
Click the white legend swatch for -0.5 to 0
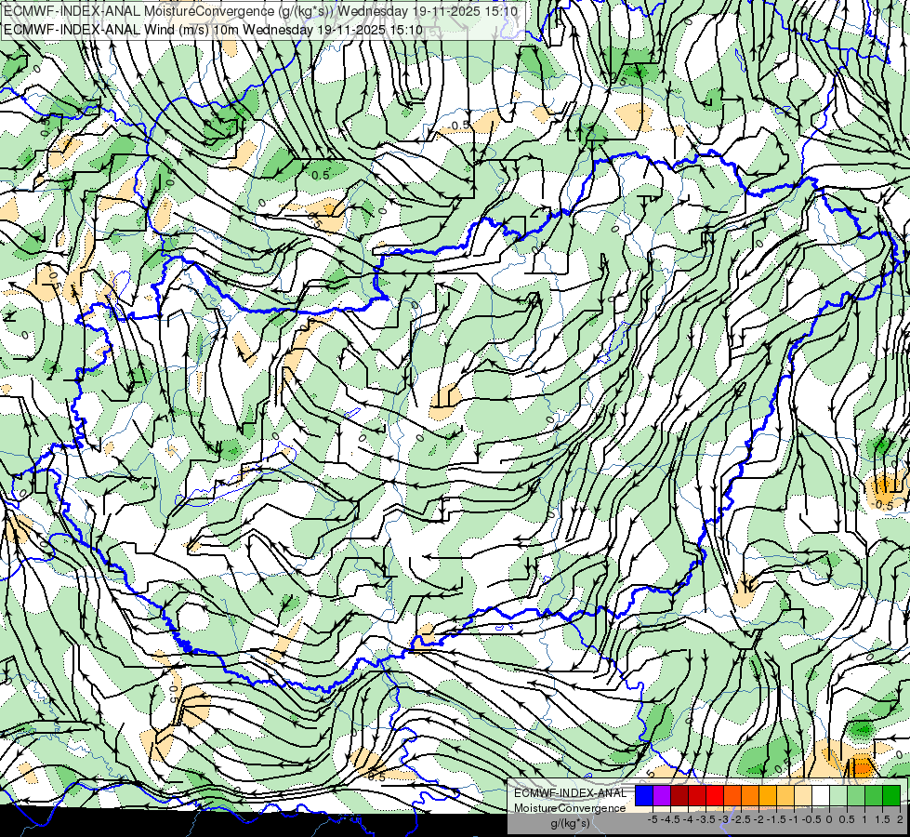[x=821, y=796]
